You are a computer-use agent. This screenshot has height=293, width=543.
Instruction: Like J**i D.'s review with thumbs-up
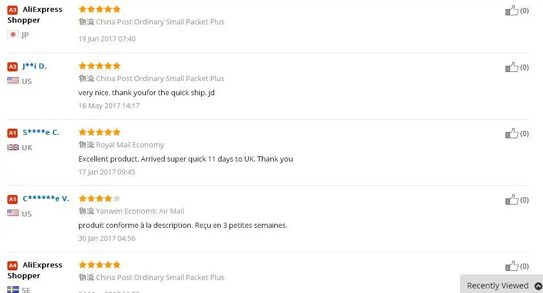[x=512, y=67]
